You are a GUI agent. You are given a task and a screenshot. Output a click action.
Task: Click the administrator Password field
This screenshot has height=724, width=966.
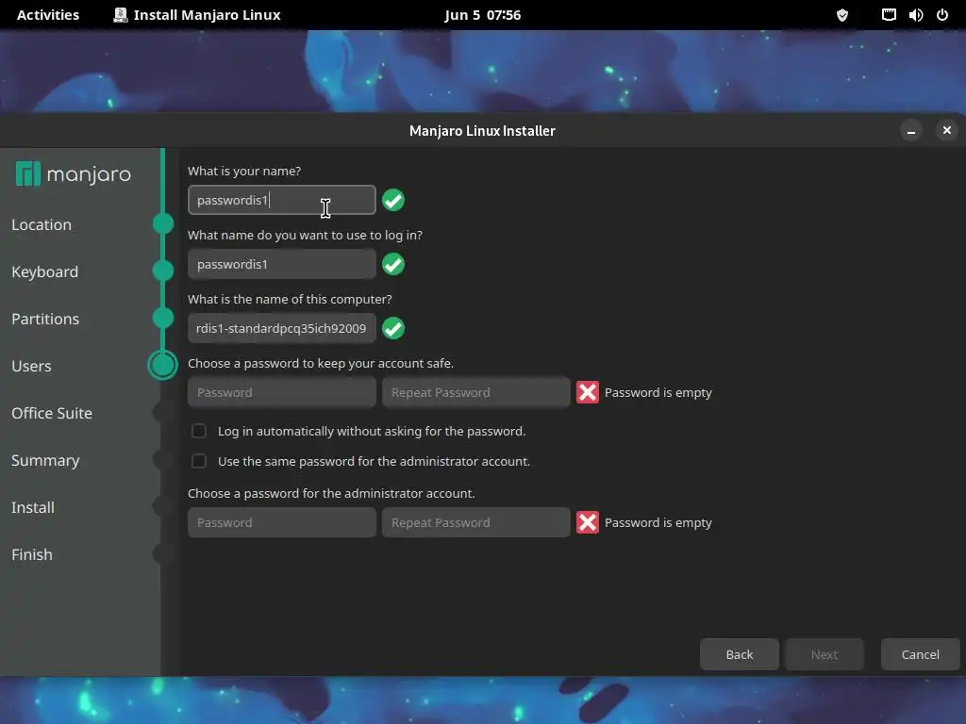(x=281, y=522)
